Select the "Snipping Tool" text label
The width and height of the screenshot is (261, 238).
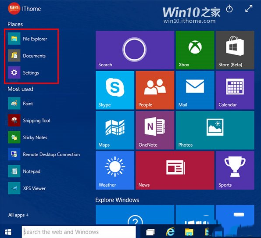(x=36, y=120)
